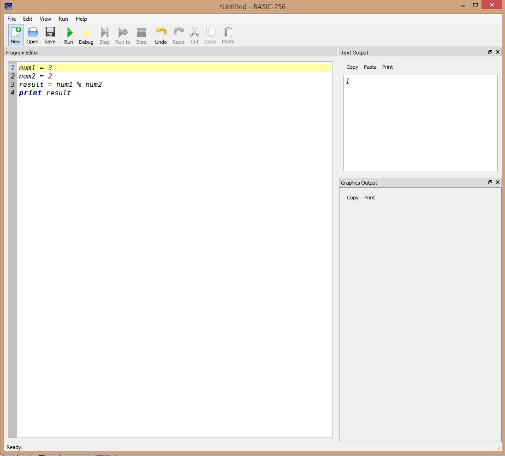Open the File menu
505x456 pixels.
[12, 19]
